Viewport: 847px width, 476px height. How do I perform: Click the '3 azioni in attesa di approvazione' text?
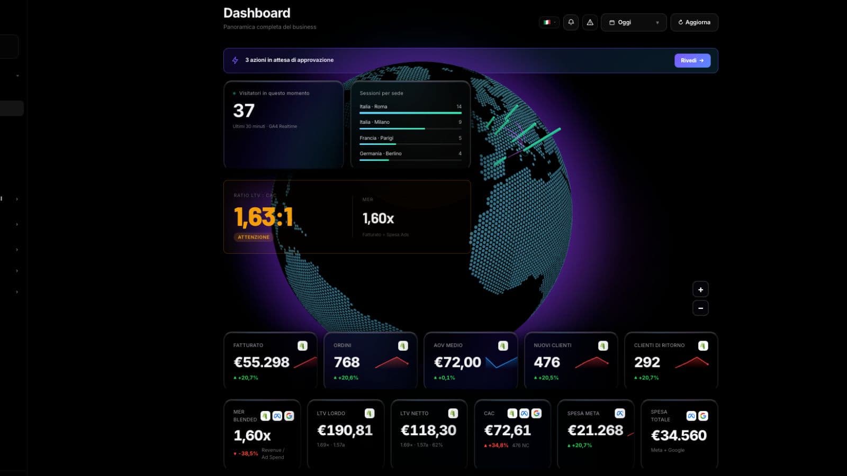point(290,60)
